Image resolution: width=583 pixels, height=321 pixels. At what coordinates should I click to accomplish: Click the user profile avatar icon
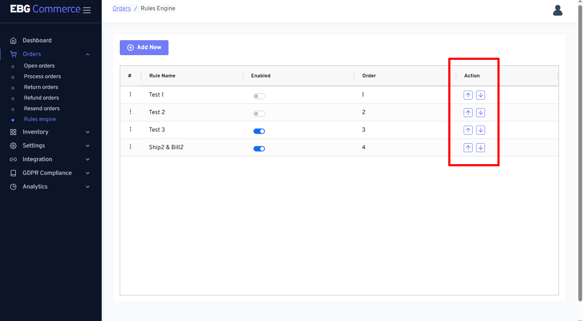tap(557, 10)
